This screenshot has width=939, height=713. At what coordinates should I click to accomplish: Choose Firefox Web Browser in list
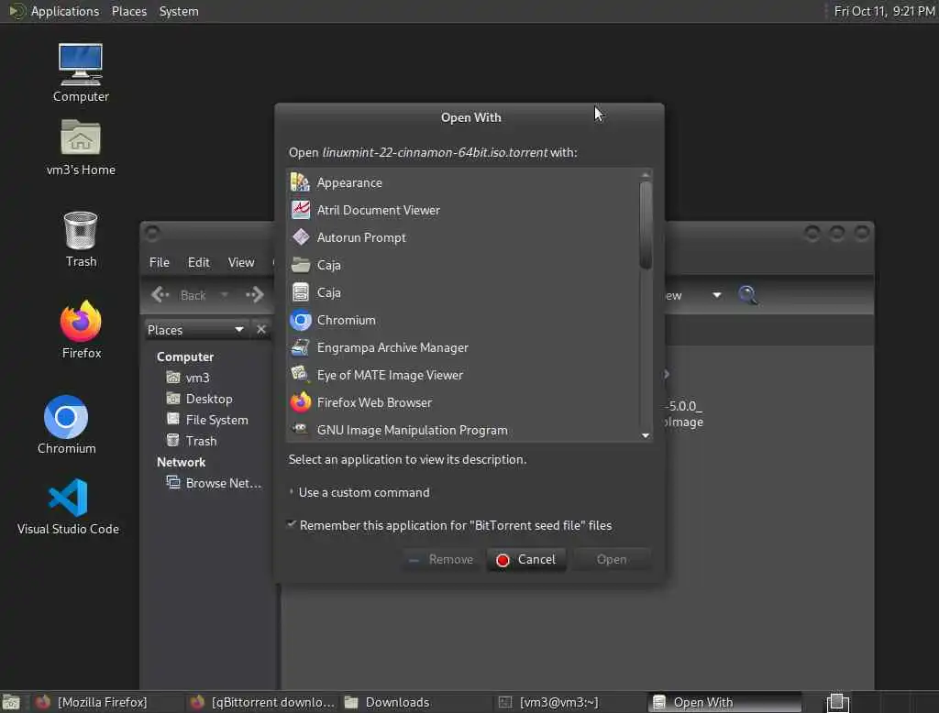463,402
